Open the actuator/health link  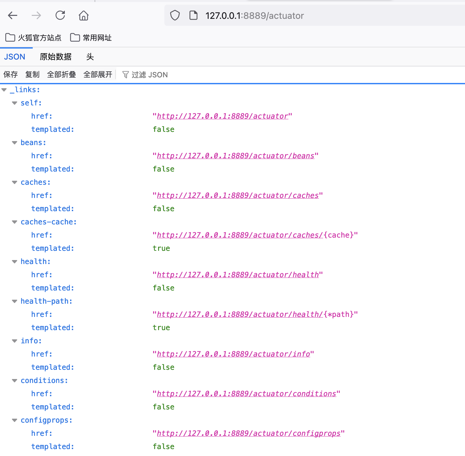(x=237, y=275)
